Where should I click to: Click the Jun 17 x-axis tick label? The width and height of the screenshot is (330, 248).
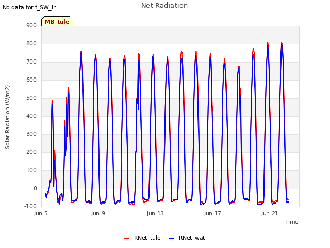pyautogui.click(x=212, y=213)
